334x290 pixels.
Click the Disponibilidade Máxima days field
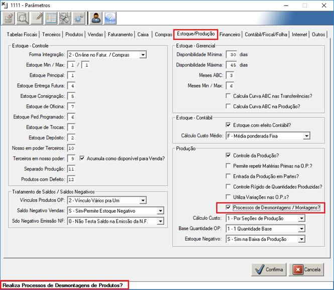point(232,65)
